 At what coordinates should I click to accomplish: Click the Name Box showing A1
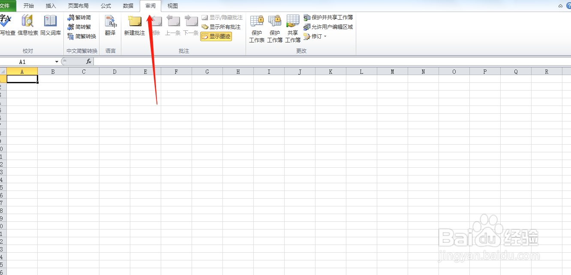pyautogui.click(x=27, y=62)
